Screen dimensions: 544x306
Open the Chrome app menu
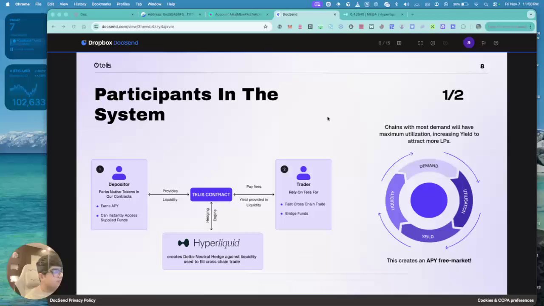(x=22, y=4)
